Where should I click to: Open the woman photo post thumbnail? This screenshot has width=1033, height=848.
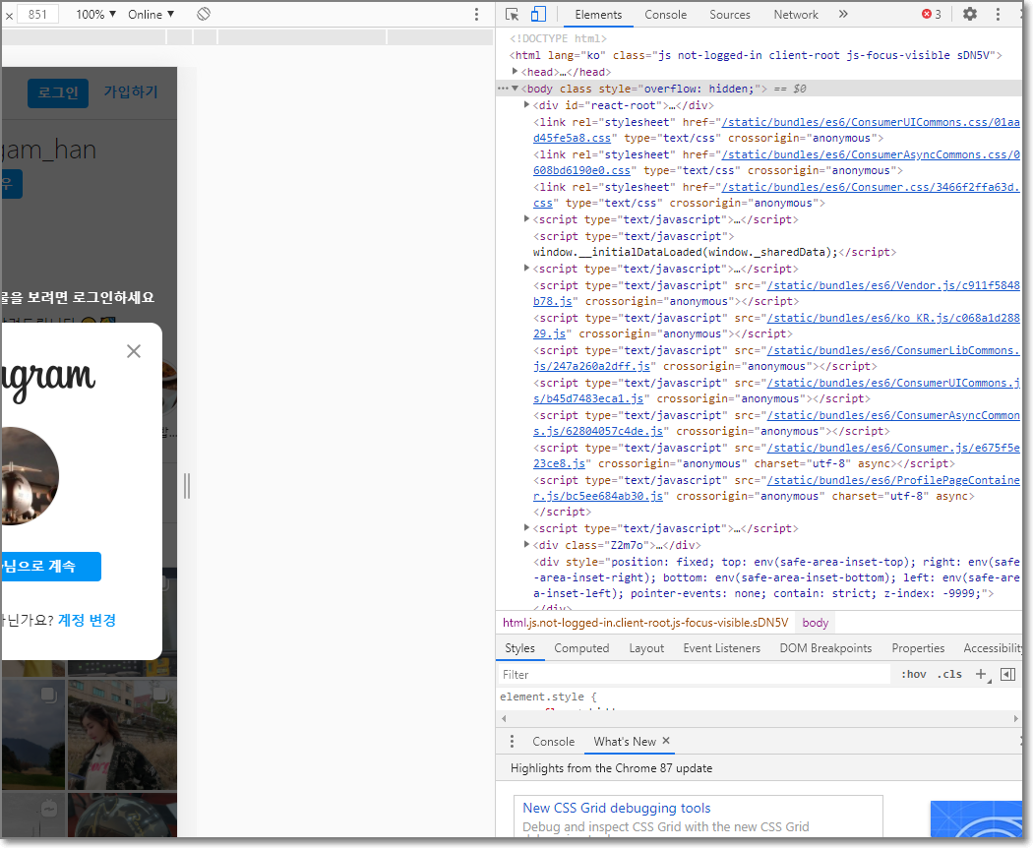point(122,735)
